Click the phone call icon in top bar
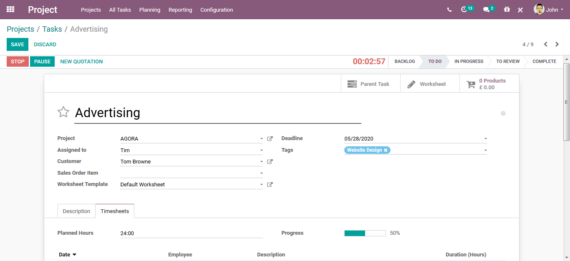Viewport: 570px width, 261px height. 449,10
